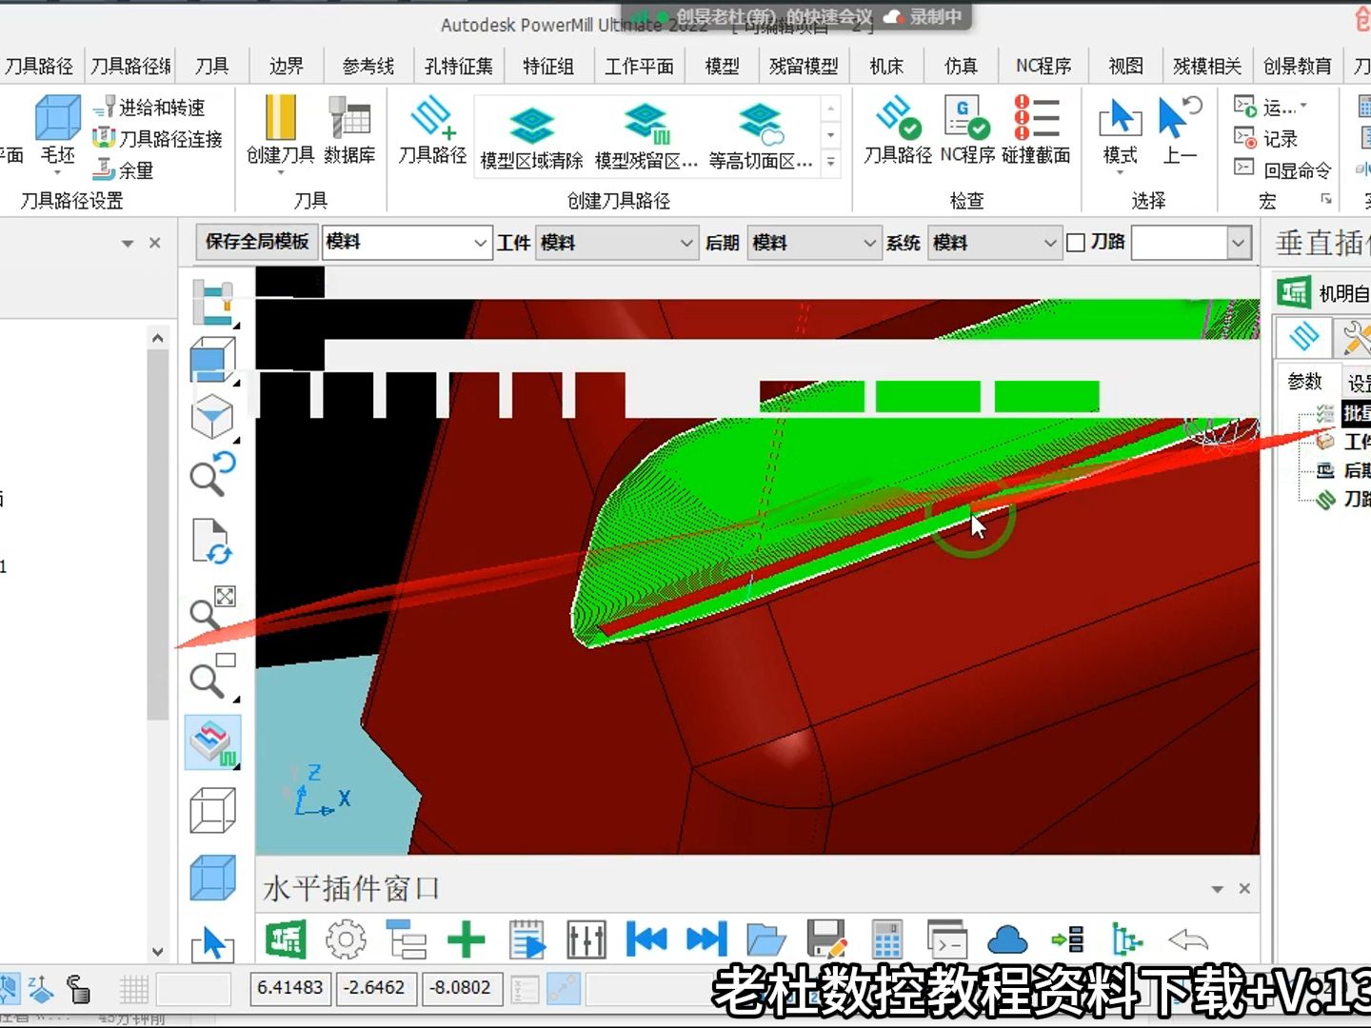Open 创建刀具 tool creation
The image size is (1371, 1028).
click(280, 131)
